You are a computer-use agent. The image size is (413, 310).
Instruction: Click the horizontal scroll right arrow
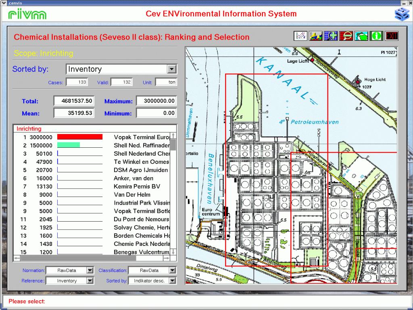[x=167, y=258]
